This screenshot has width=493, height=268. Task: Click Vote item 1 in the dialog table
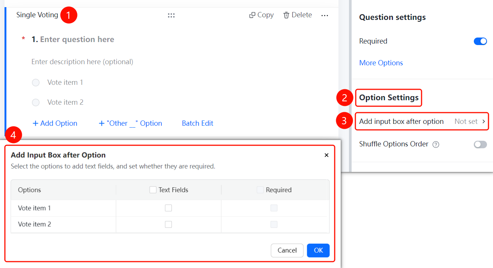35,208
